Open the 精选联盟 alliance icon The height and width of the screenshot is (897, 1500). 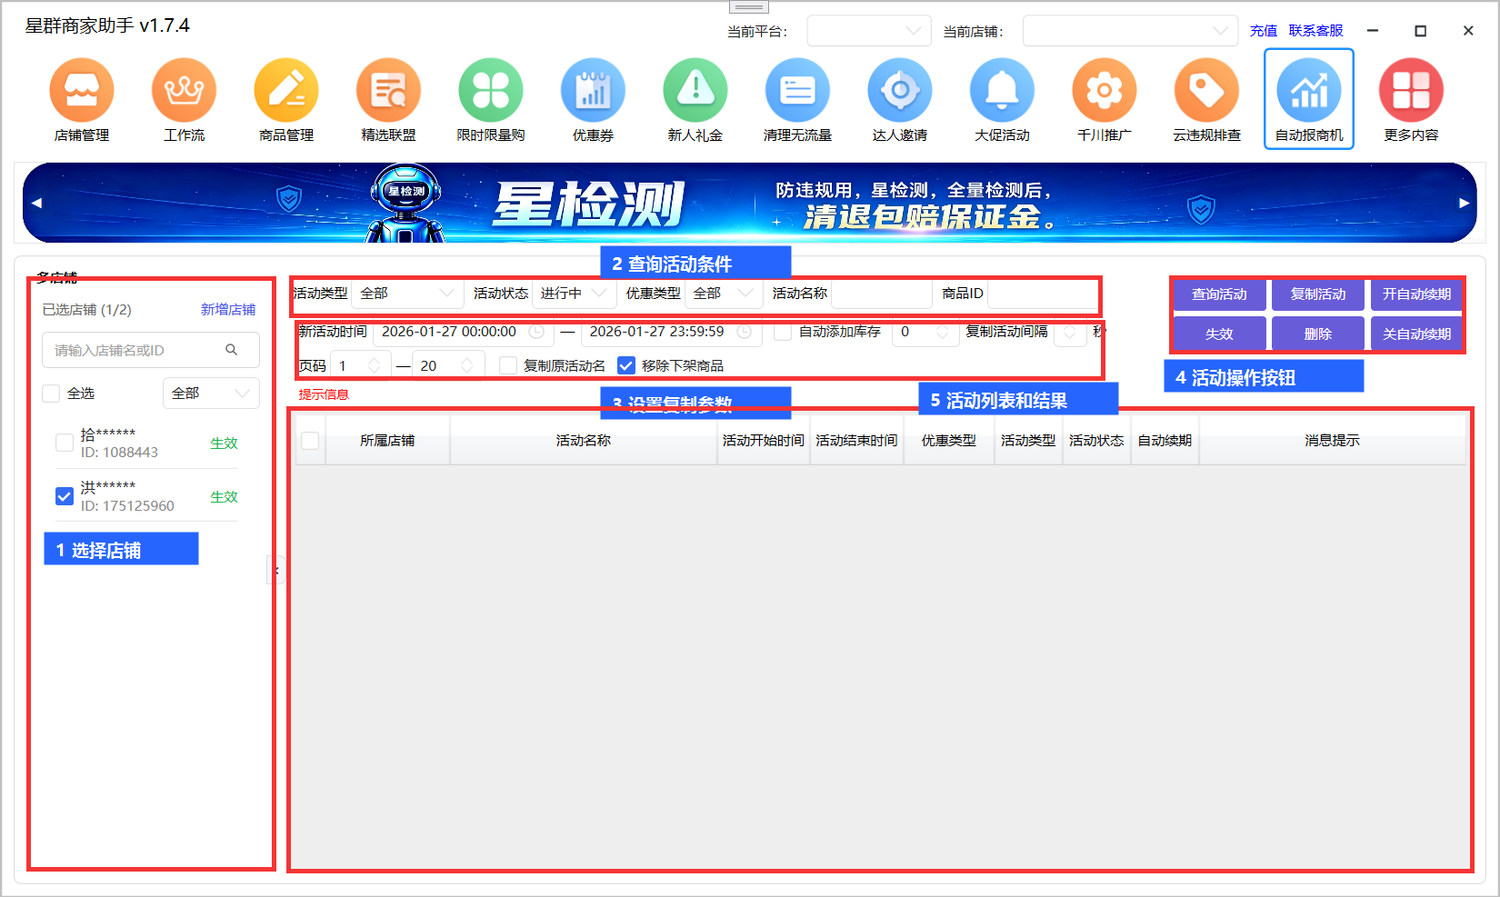pyautogui.click(x=388, y=90)
